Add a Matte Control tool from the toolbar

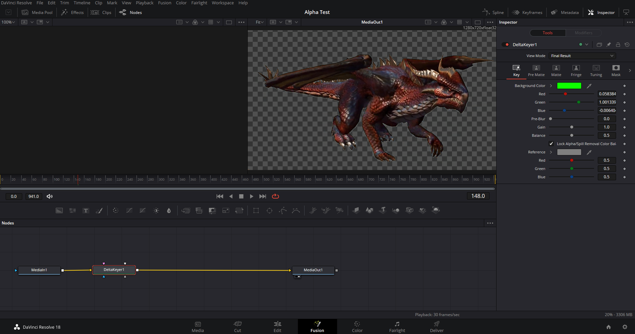tap(212, 210)
